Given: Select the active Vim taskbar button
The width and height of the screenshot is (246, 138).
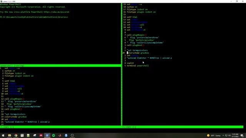Looking at the screenshot, I should 47,135.
